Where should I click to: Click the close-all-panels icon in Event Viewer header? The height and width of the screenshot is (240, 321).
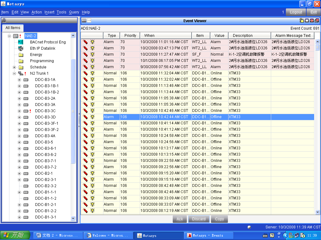pos(317,21)
